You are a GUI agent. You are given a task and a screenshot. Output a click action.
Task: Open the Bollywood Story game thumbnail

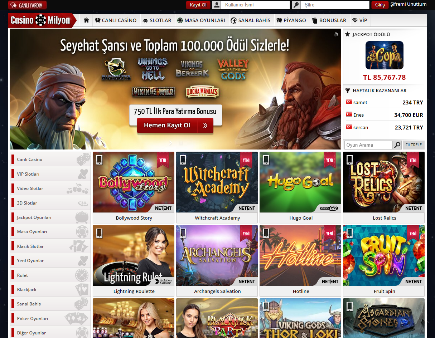coord(134,182)
